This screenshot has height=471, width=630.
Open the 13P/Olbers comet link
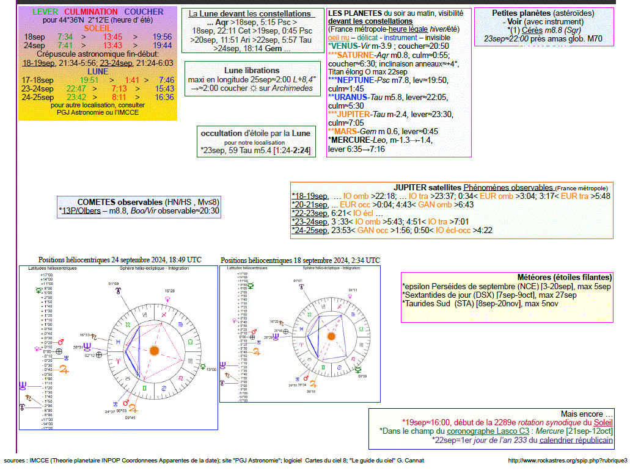click(x=81, y=210)
